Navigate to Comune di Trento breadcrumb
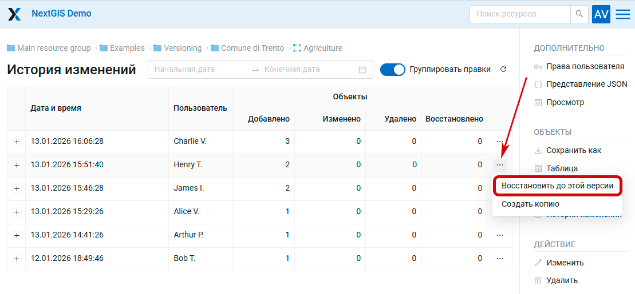The width and height of the screenshot is (635, 294). point(252,49)
